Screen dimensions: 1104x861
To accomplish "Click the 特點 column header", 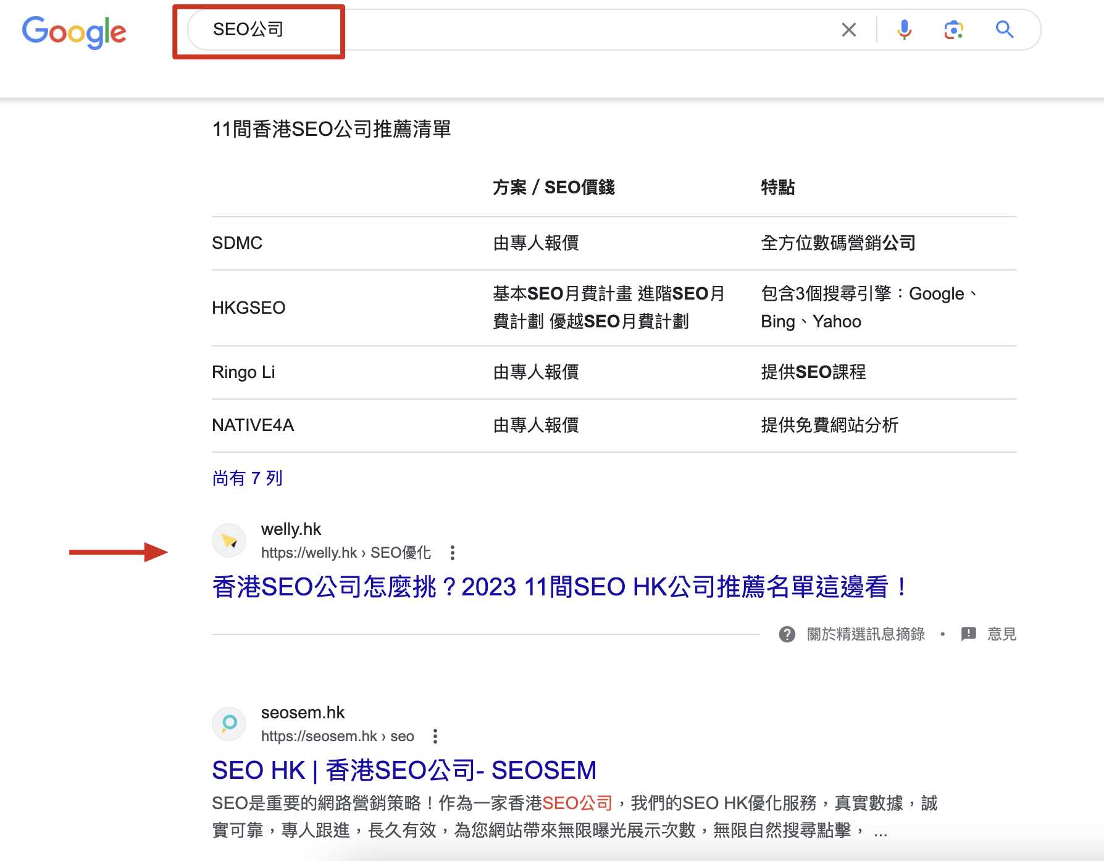I will 778,187.
